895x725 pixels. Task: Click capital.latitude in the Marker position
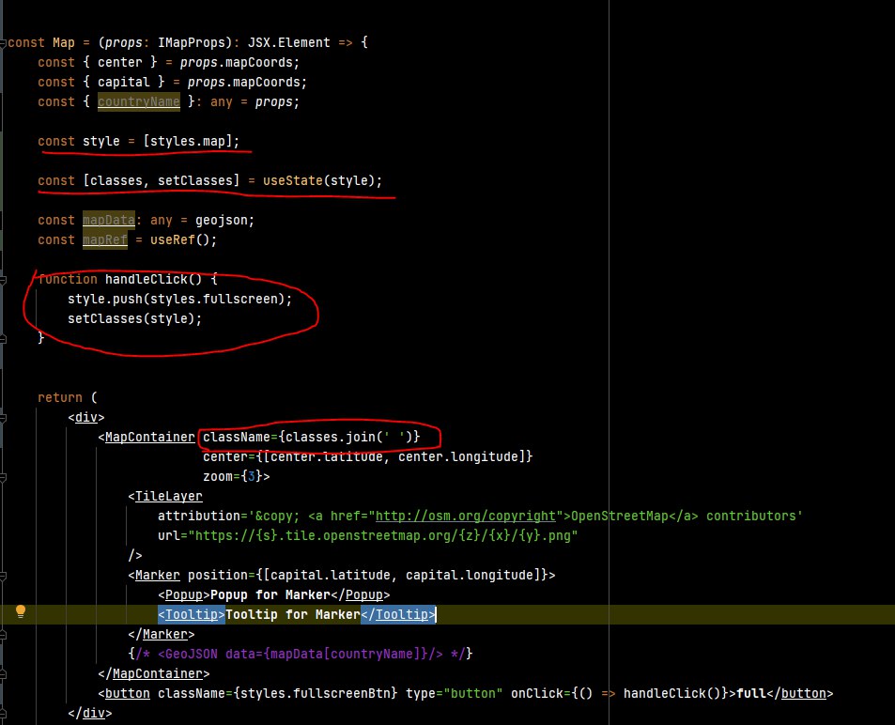330,575
